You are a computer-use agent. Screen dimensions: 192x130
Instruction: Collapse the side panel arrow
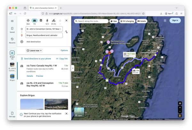[x=73, y=68]
